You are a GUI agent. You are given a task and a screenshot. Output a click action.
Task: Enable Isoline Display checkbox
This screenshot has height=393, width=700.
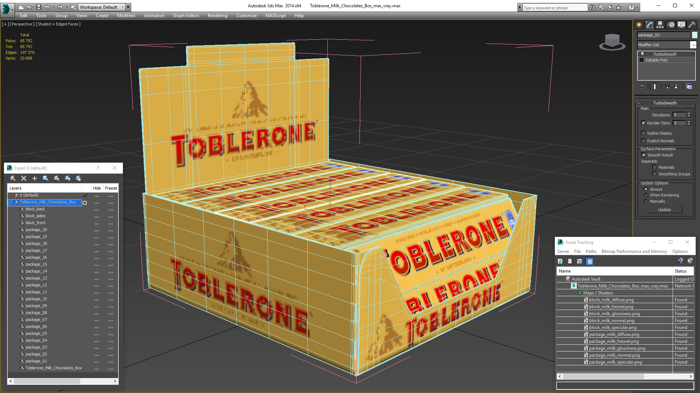click(x=643, y=133)
